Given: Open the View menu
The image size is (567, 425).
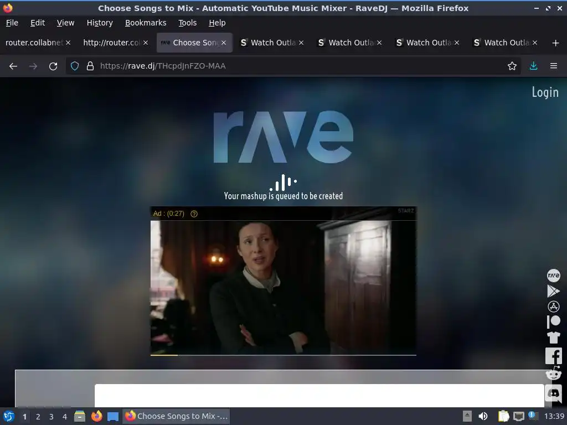Looking at the screenshot, I should coord(65,23).
